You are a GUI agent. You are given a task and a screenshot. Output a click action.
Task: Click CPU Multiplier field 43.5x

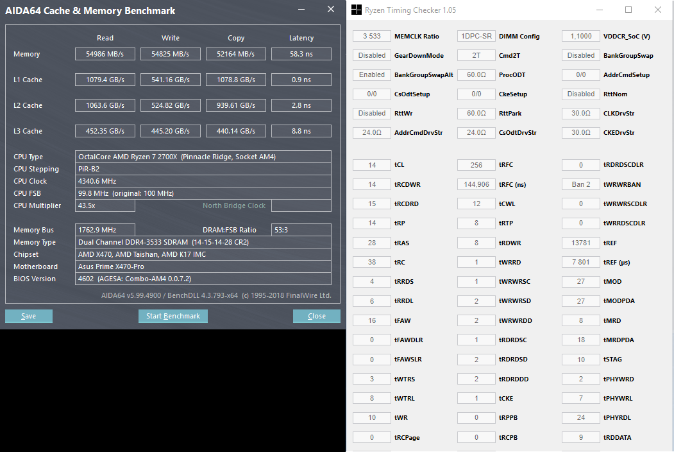coord(105,205)
